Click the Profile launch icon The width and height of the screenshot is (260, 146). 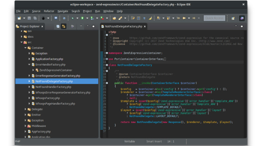[92, 18]
